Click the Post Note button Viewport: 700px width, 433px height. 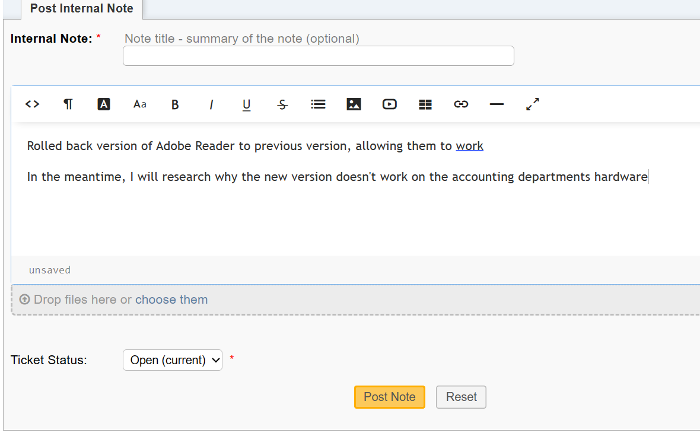click(x=389, y=397)
